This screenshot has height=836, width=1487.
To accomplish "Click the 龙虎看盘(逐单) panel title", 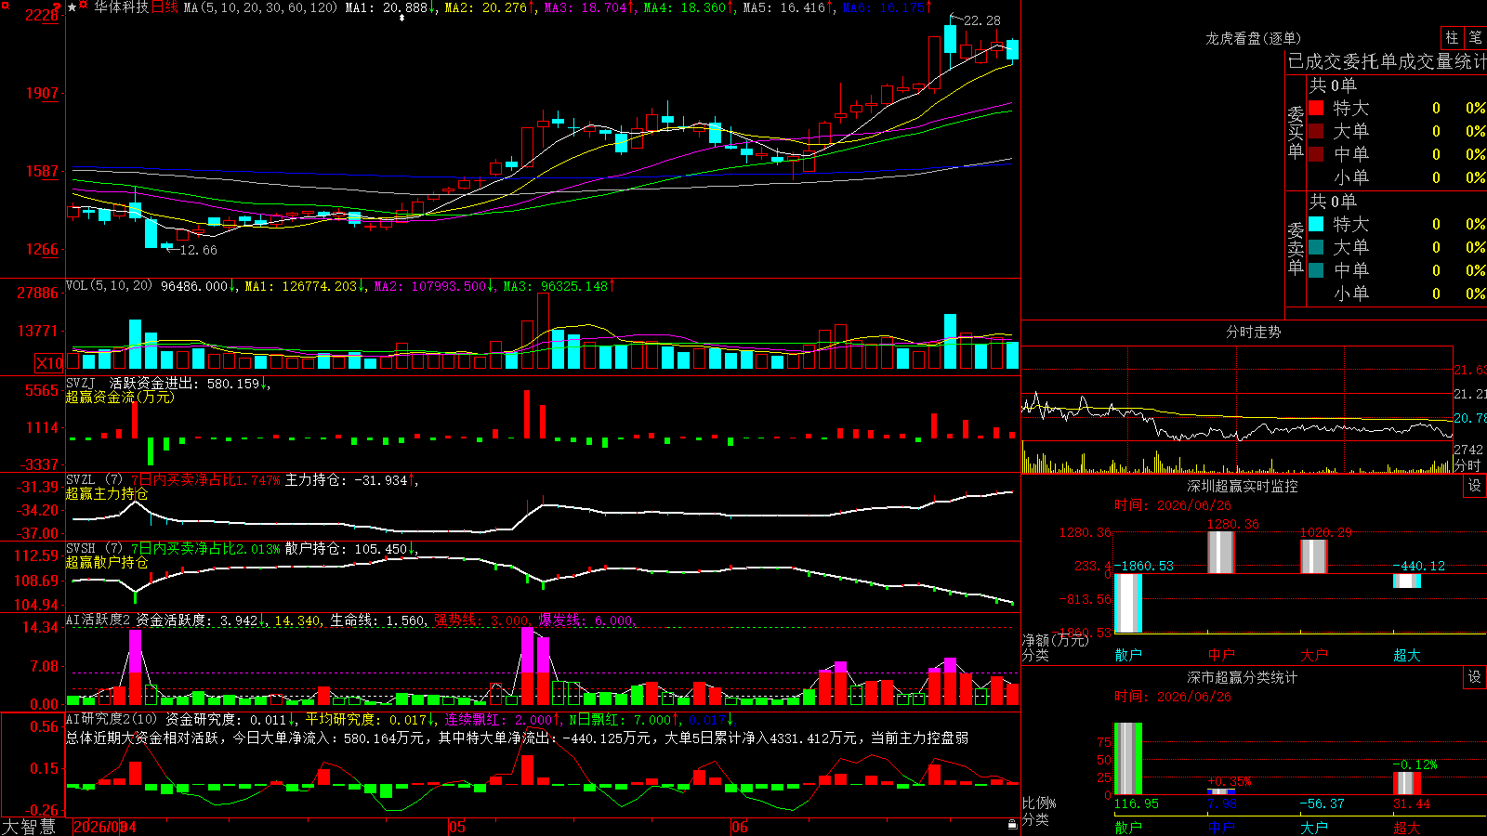I will [1254, 38].
